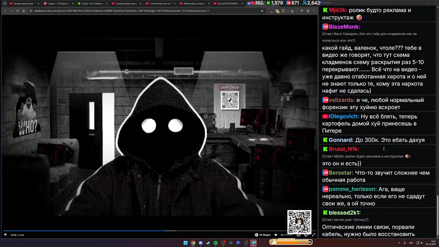The width and height of the screenshot is (439, 247).
Task: Go back in the browser
Action: 5,11
